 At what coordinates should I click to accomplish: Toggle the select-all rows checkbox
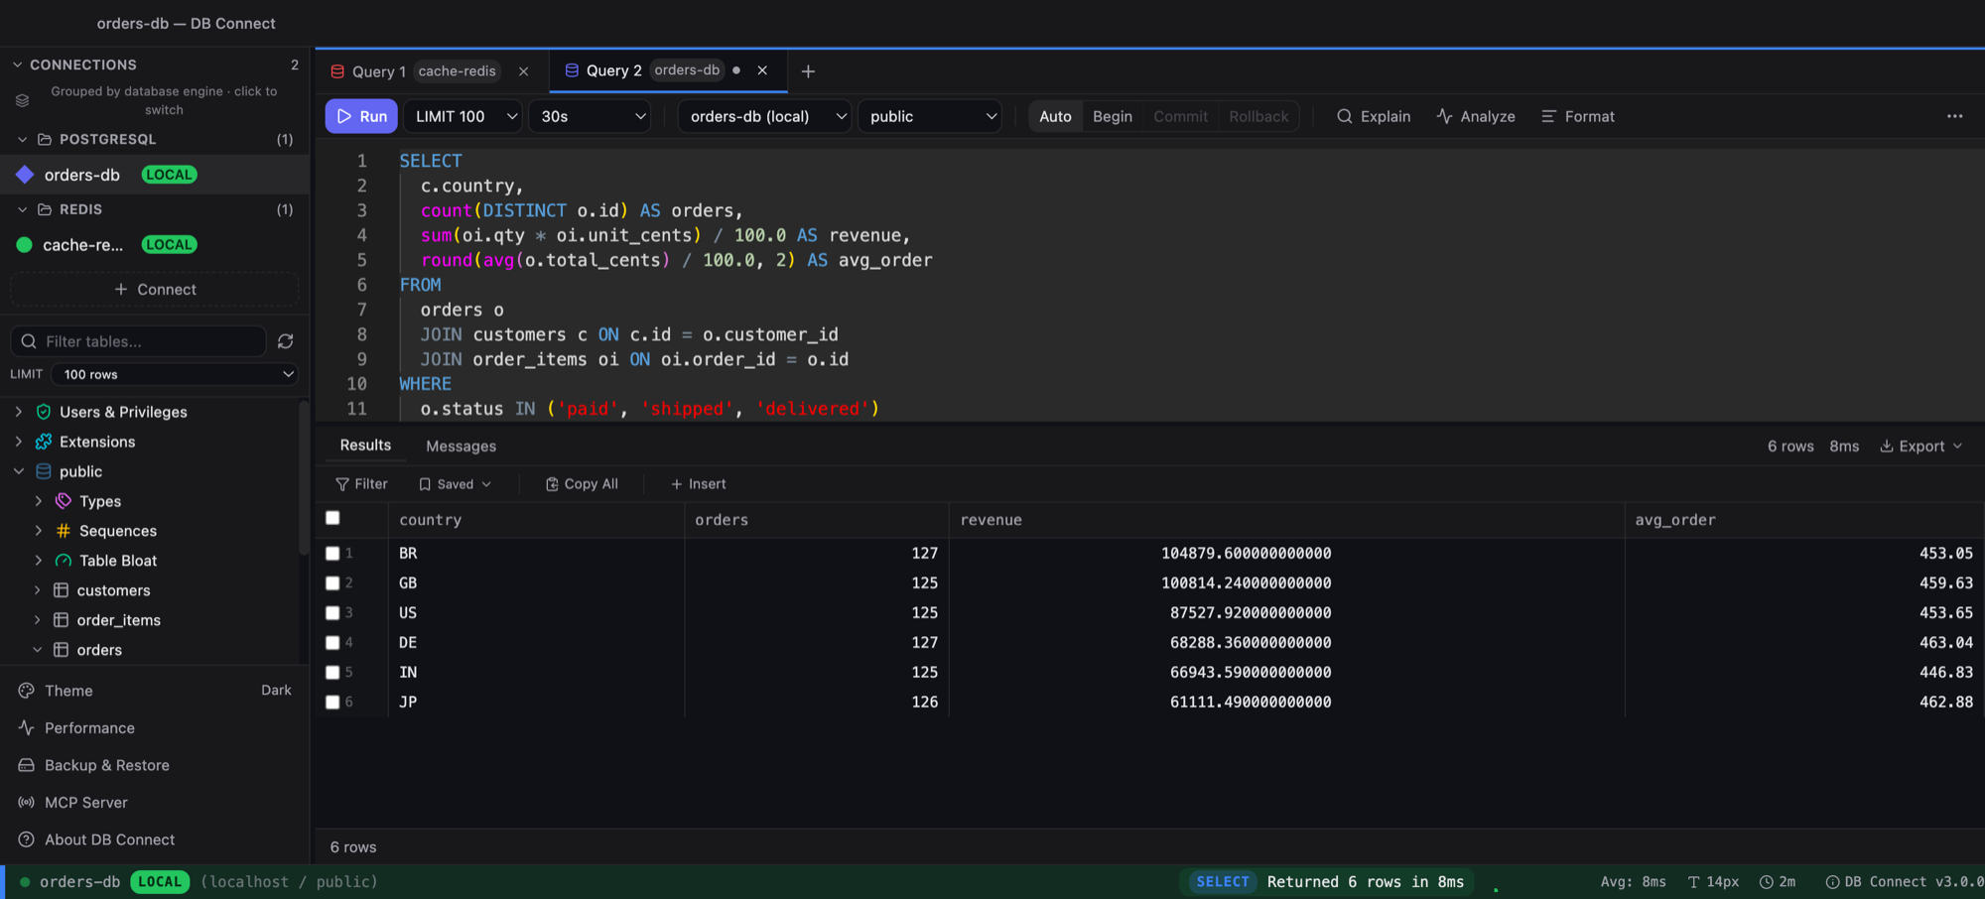332,518
